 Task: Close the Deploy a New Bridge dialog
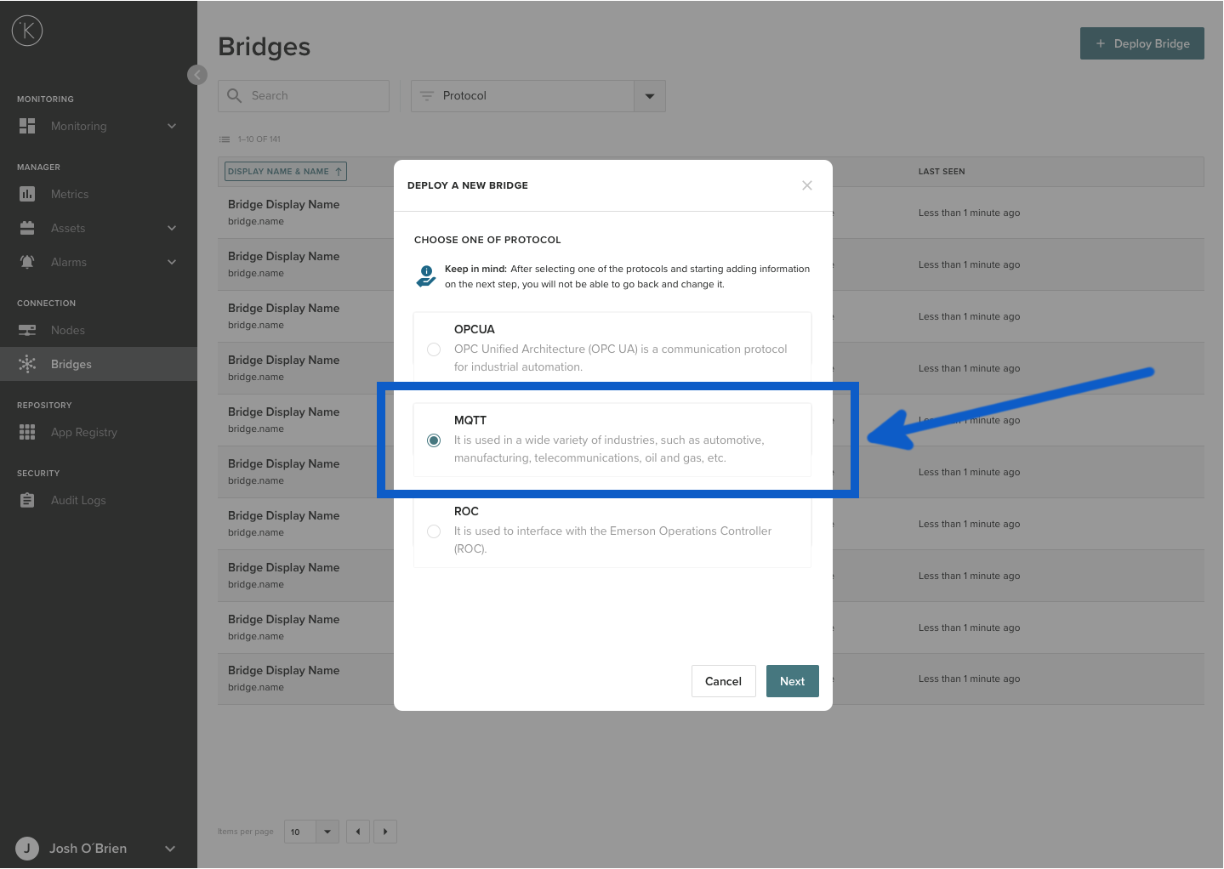[806, 185]
